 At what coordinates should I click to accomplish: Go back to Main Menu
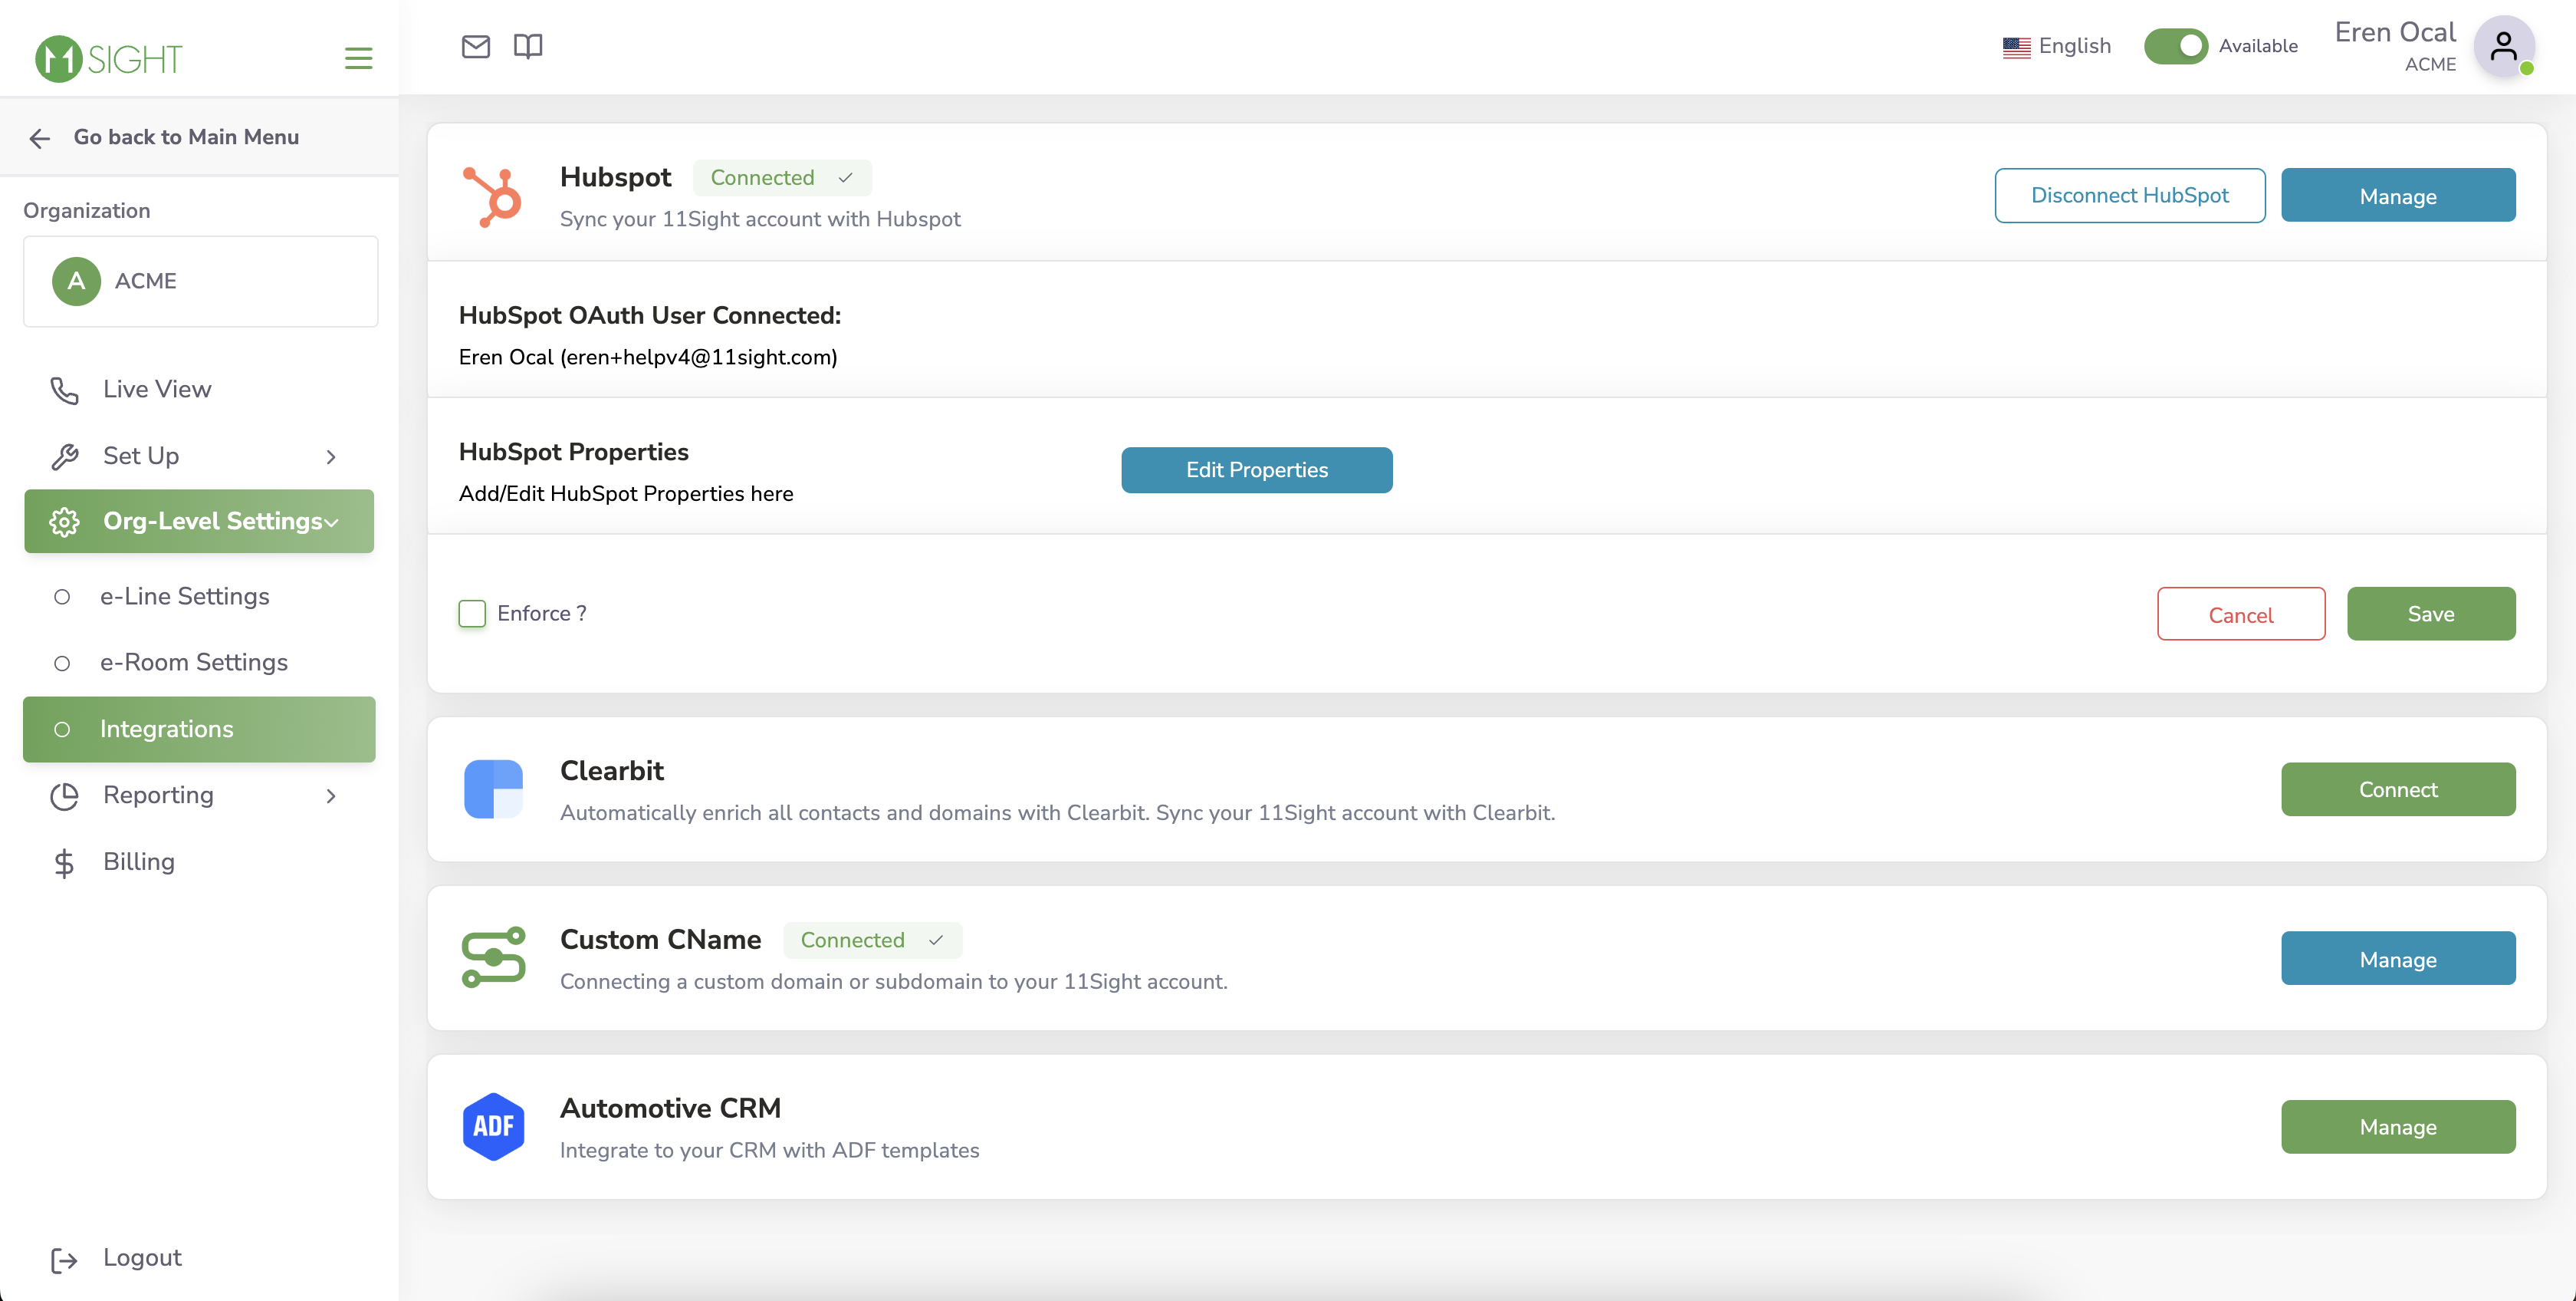pos(186,137)
